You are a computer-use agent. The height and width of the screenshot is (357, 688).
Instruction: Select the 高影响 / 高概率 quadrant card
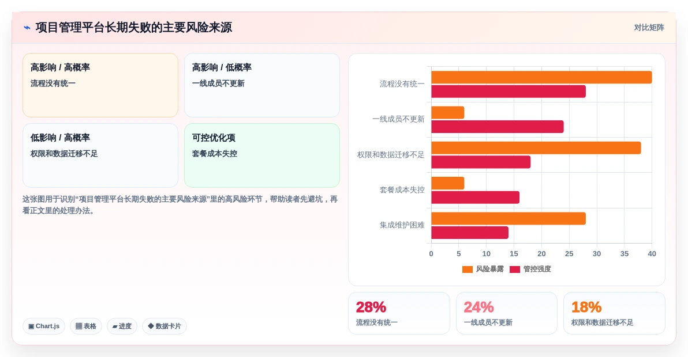coord(100,85)
